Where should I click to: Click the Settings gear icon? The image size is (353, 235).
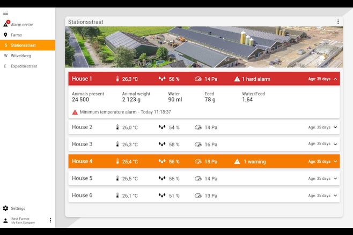point(5,208)
